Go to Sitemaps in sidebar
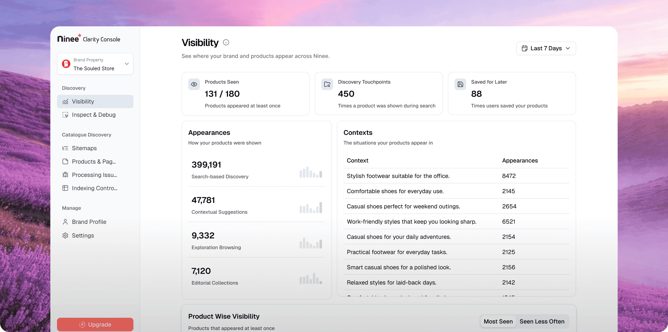Viewport: 668px width, 332px height. [x=84, y=148]
